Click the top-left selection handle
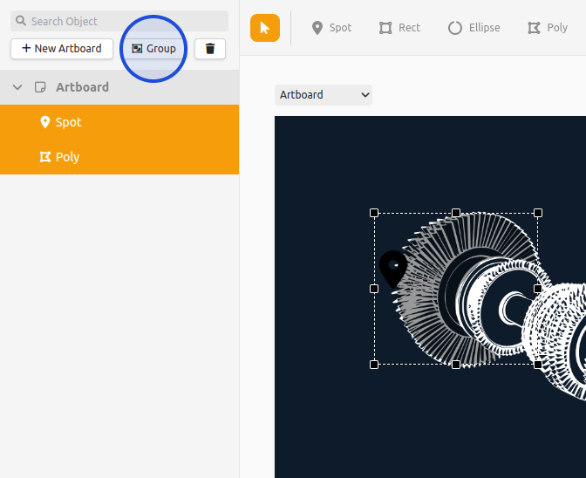Screen dimensions: 586x478 (x=374, y=213)
